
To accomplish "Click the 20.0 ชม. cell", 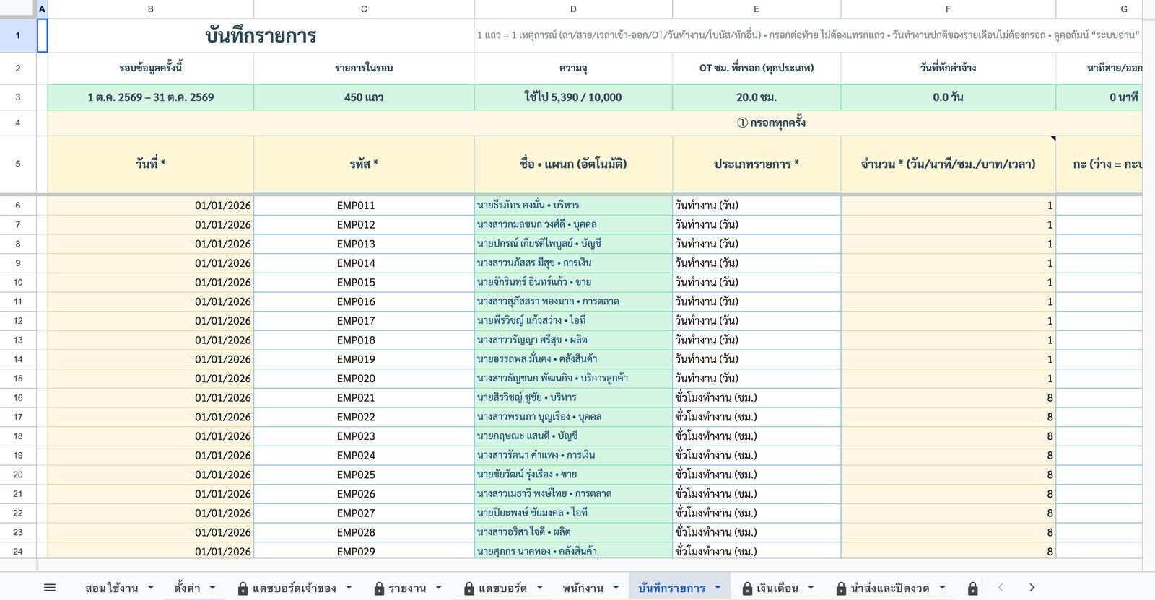I will [x=757, y=97].
